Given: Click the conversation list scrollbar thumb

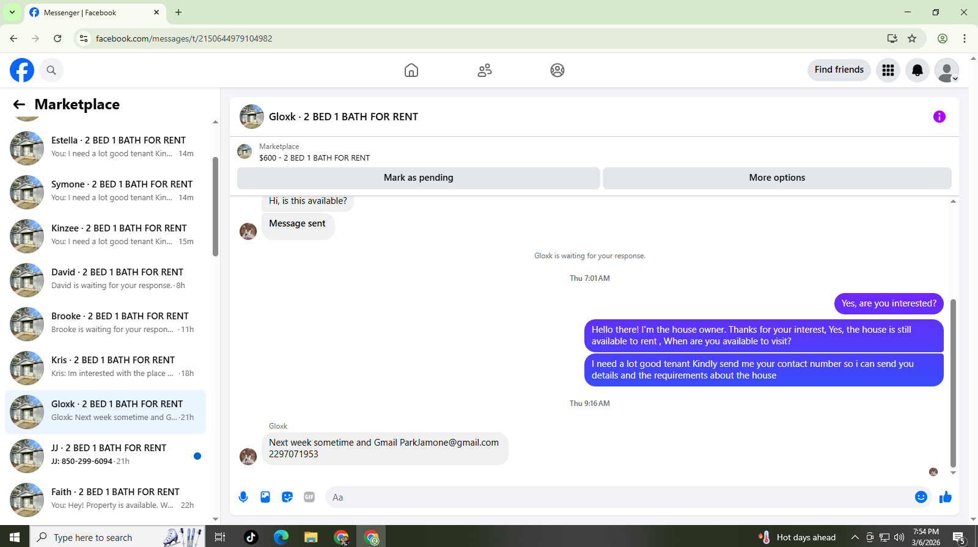Looking at the screenshot, I should 215,206.
